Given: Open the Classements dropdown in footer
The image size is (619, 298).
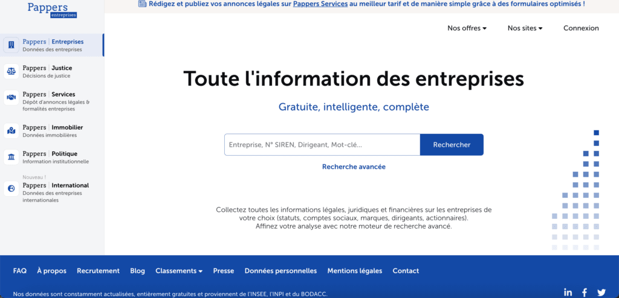Looking at the screenshot, I should point(178,271).
